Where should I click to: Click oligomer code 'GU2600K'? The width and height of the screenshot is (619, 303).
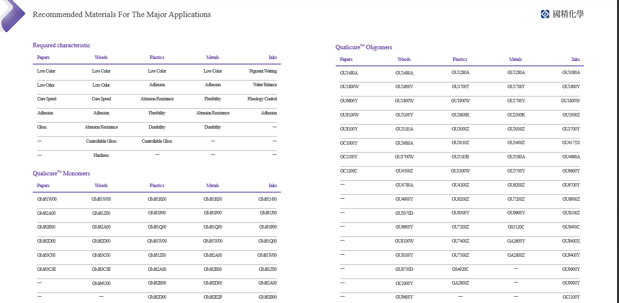(x=460, y=115)
